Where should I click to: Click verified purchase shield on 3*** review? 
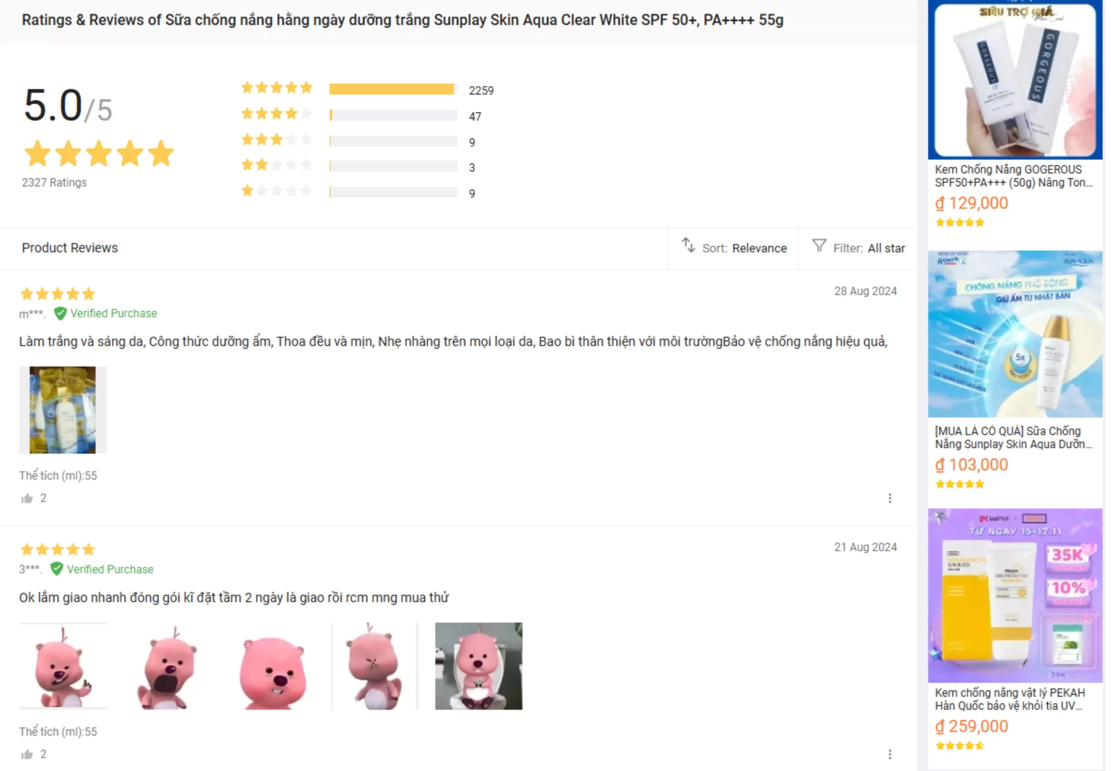56,569
